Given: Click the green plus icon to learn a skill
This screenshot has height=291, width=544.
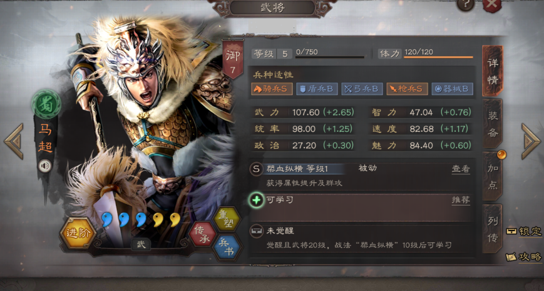Looking at the screenshot, I should pyautogui.click(x=257, y=200).
